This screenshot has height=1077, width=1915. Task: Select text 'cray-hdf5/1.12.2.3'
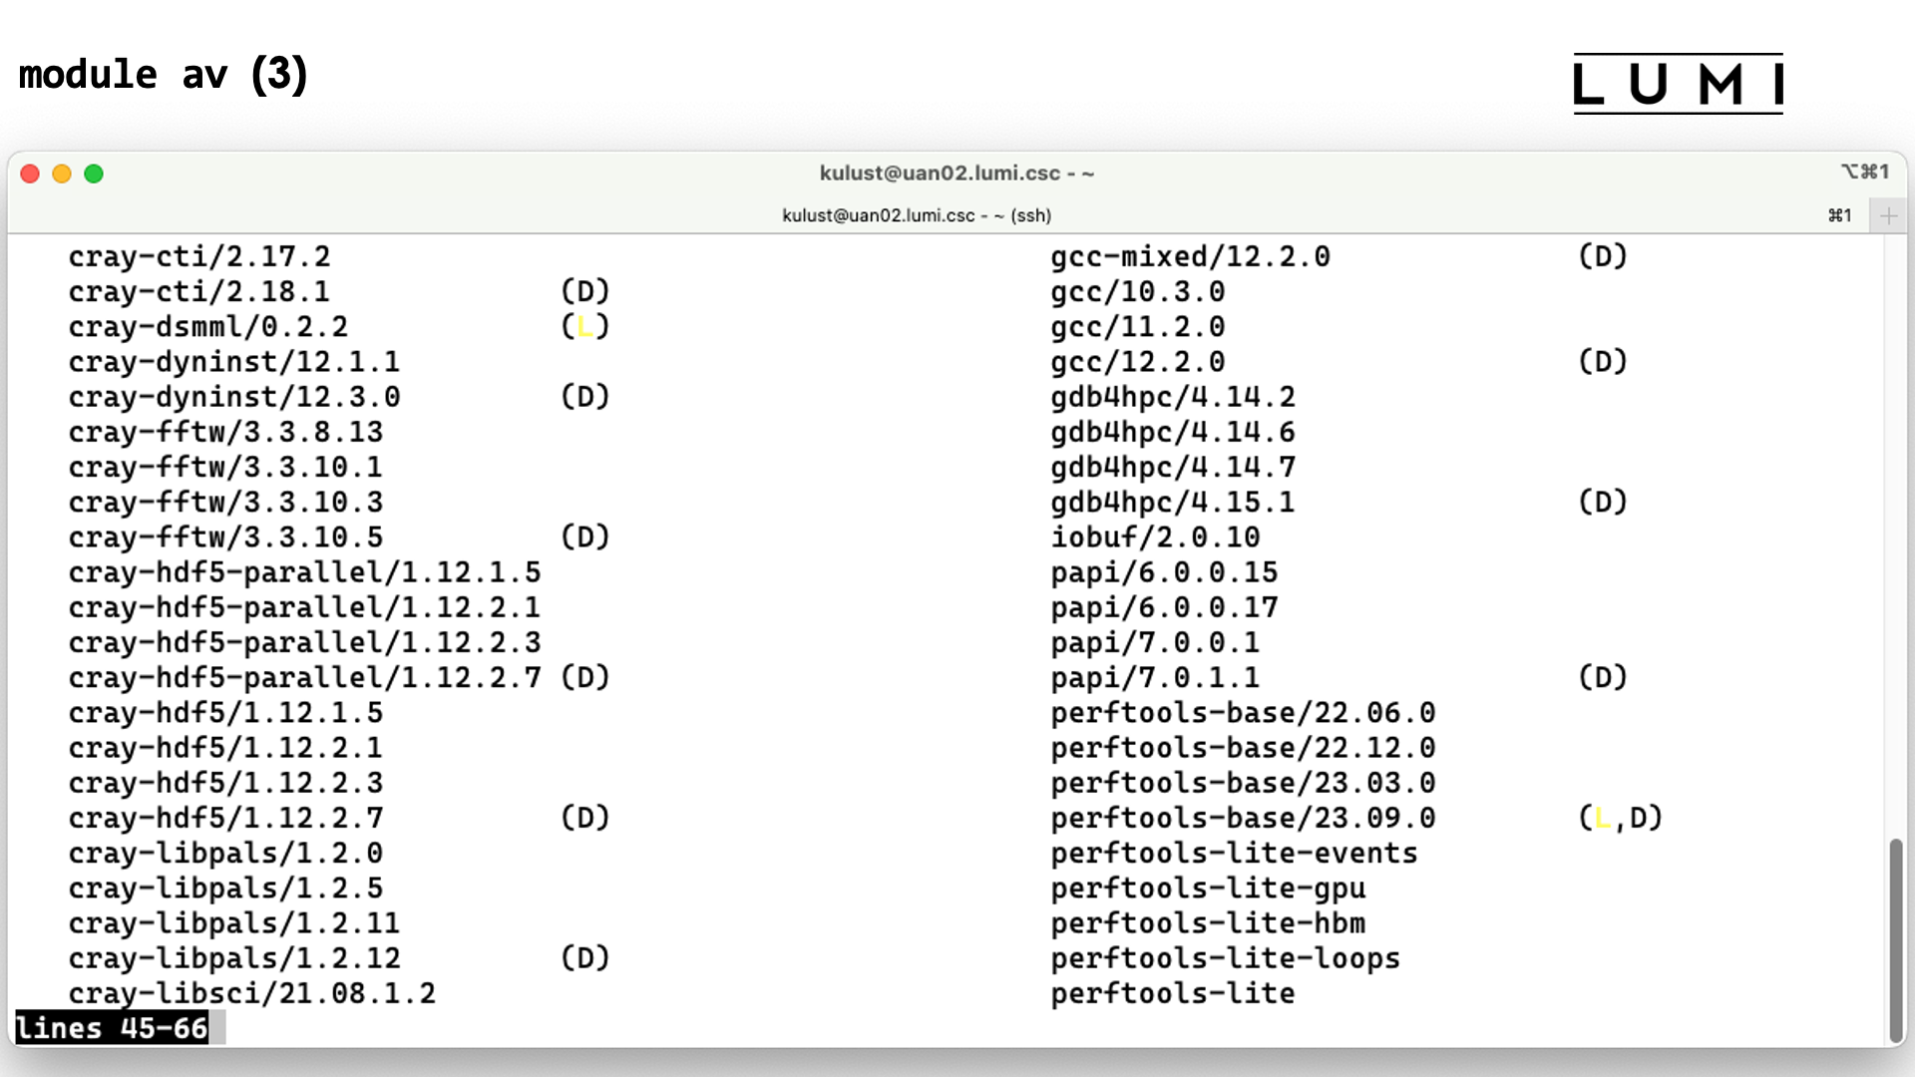[225, 783]
